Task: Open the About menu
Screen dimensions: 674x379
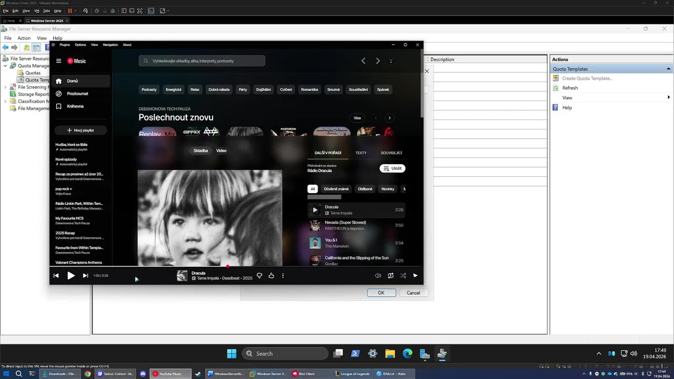Action: (127, 45)
